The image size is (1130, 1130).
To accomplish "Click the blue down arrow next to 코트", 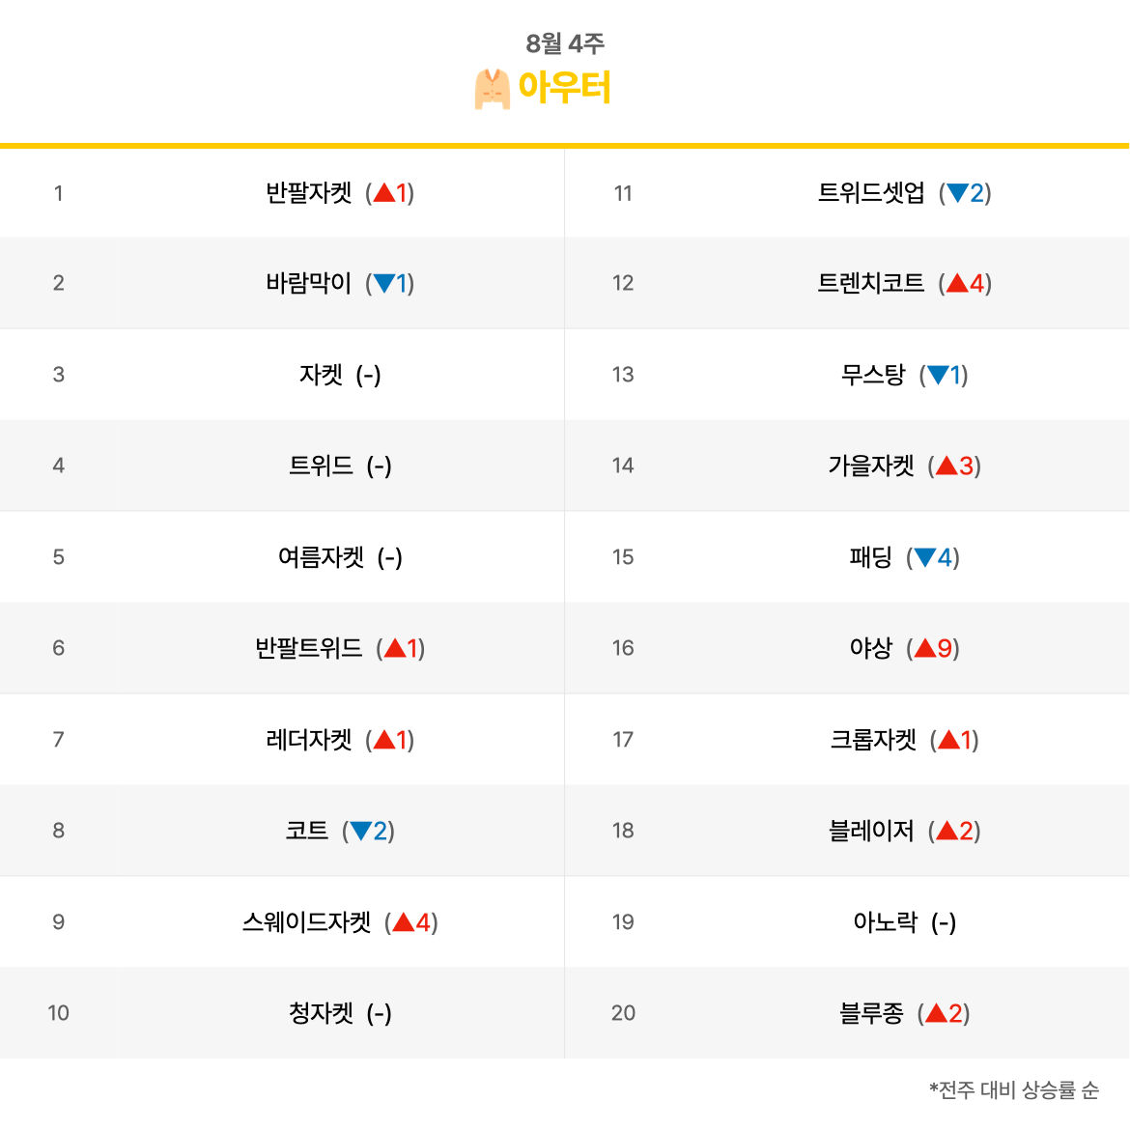I will [361, 831].
